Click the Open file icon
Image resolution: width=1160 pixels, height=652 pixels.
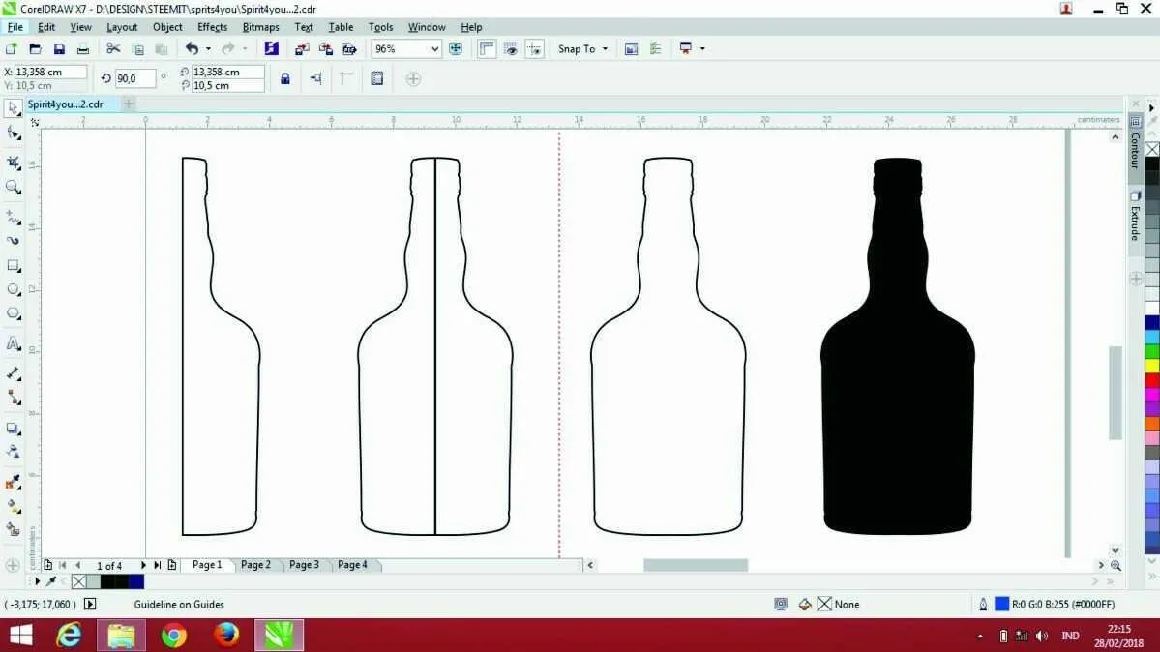tap(35, 48)
